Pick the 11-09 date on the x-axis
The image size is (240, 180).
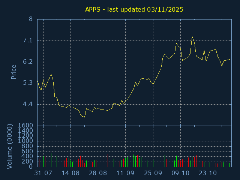pyautogui.click(x=126, y=173)
